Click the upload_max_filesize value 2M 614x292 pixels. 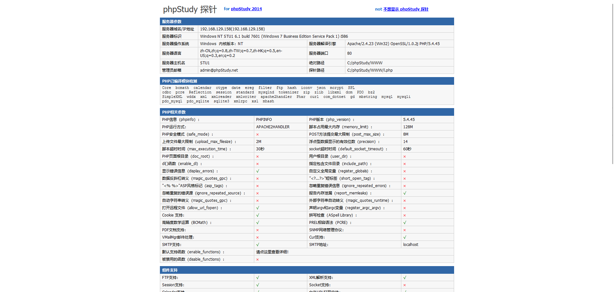[259, 142]
